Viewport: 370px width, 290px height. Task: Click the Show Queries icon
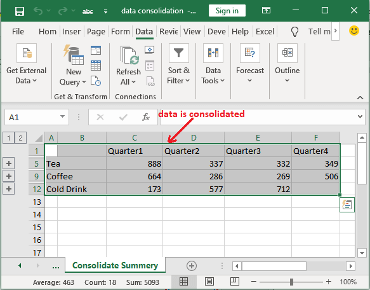click(x=96, y=50)
